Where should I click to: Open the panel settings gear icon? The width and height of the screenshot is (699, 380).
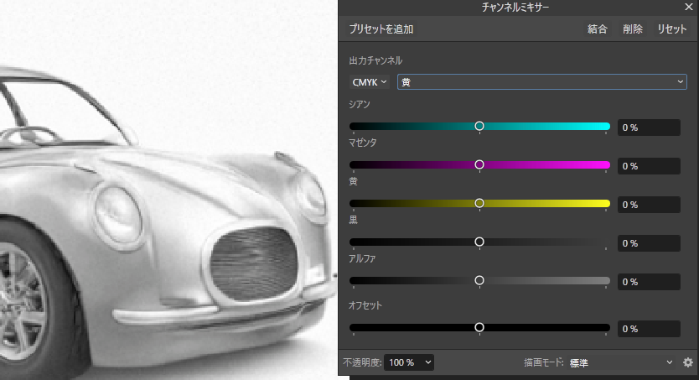[x=688, y=362]
